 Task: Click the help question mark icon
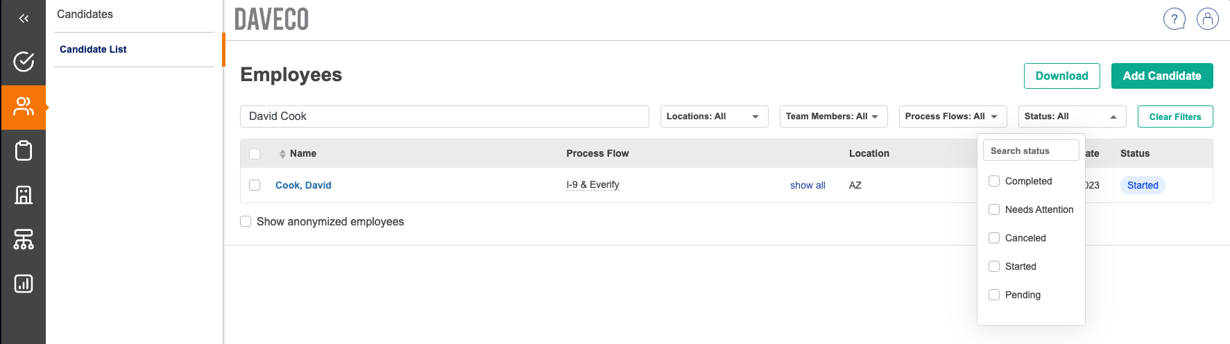tap(1174, 19)
